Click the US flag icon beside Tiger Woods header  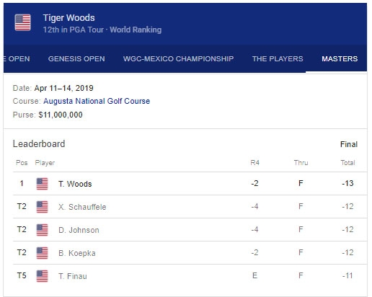[22, 22]
